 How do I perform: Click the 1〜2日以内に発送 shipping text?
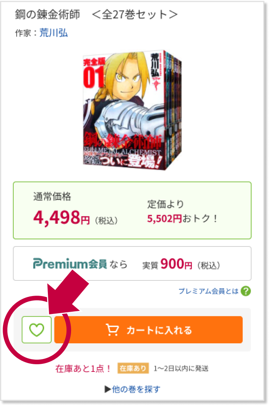point(181,368)
